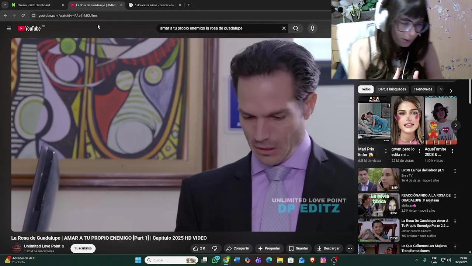This screenshot has height=266, width=472.
Task: Open options for LRDG La hija del ladron
Action: [455, 171]
